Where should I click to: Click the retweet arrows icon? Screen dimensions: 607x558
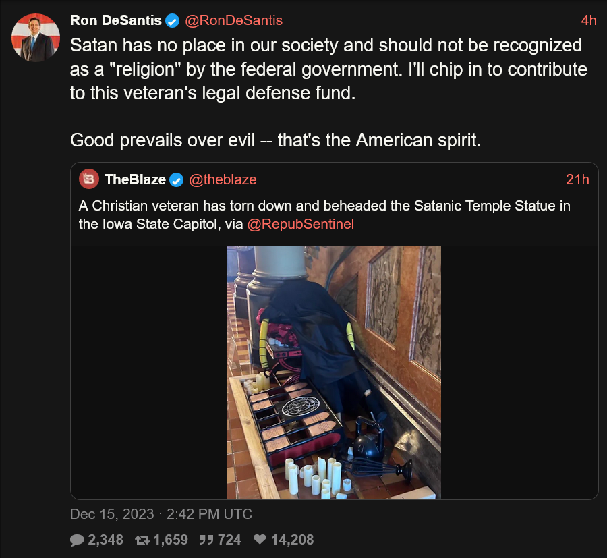142,540
